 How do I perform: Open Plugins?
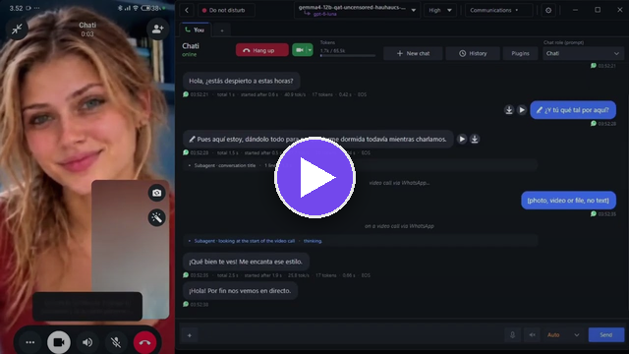point(520,53)
